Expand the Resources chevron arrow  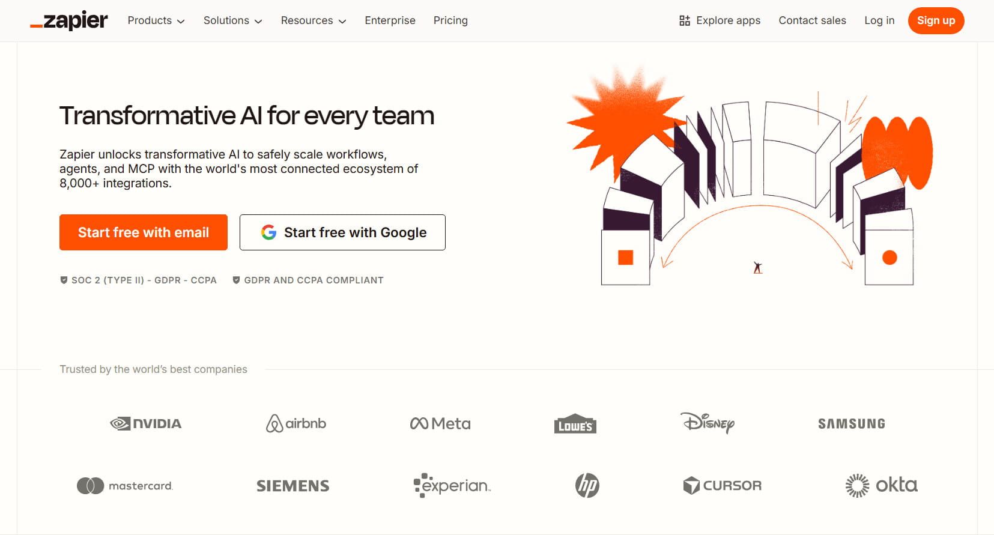342,21
